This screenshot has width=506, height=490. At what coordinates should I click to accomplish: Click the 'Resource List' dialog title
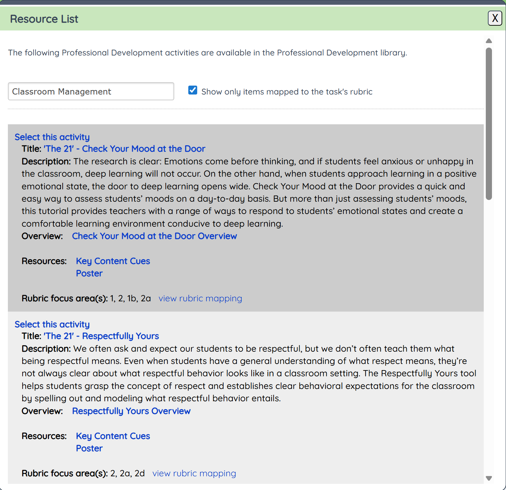click(44, 19)
